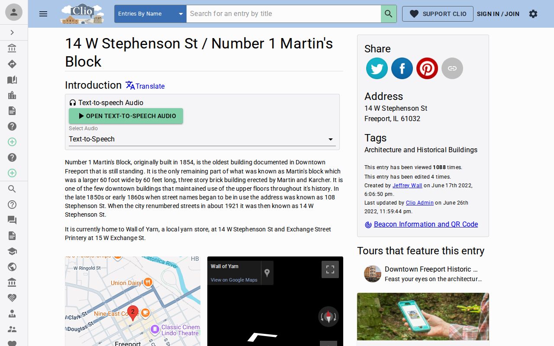554x346 pixels.
Task: Start the Open Text-to-Speech Audio button
Action: click(126, 116)
